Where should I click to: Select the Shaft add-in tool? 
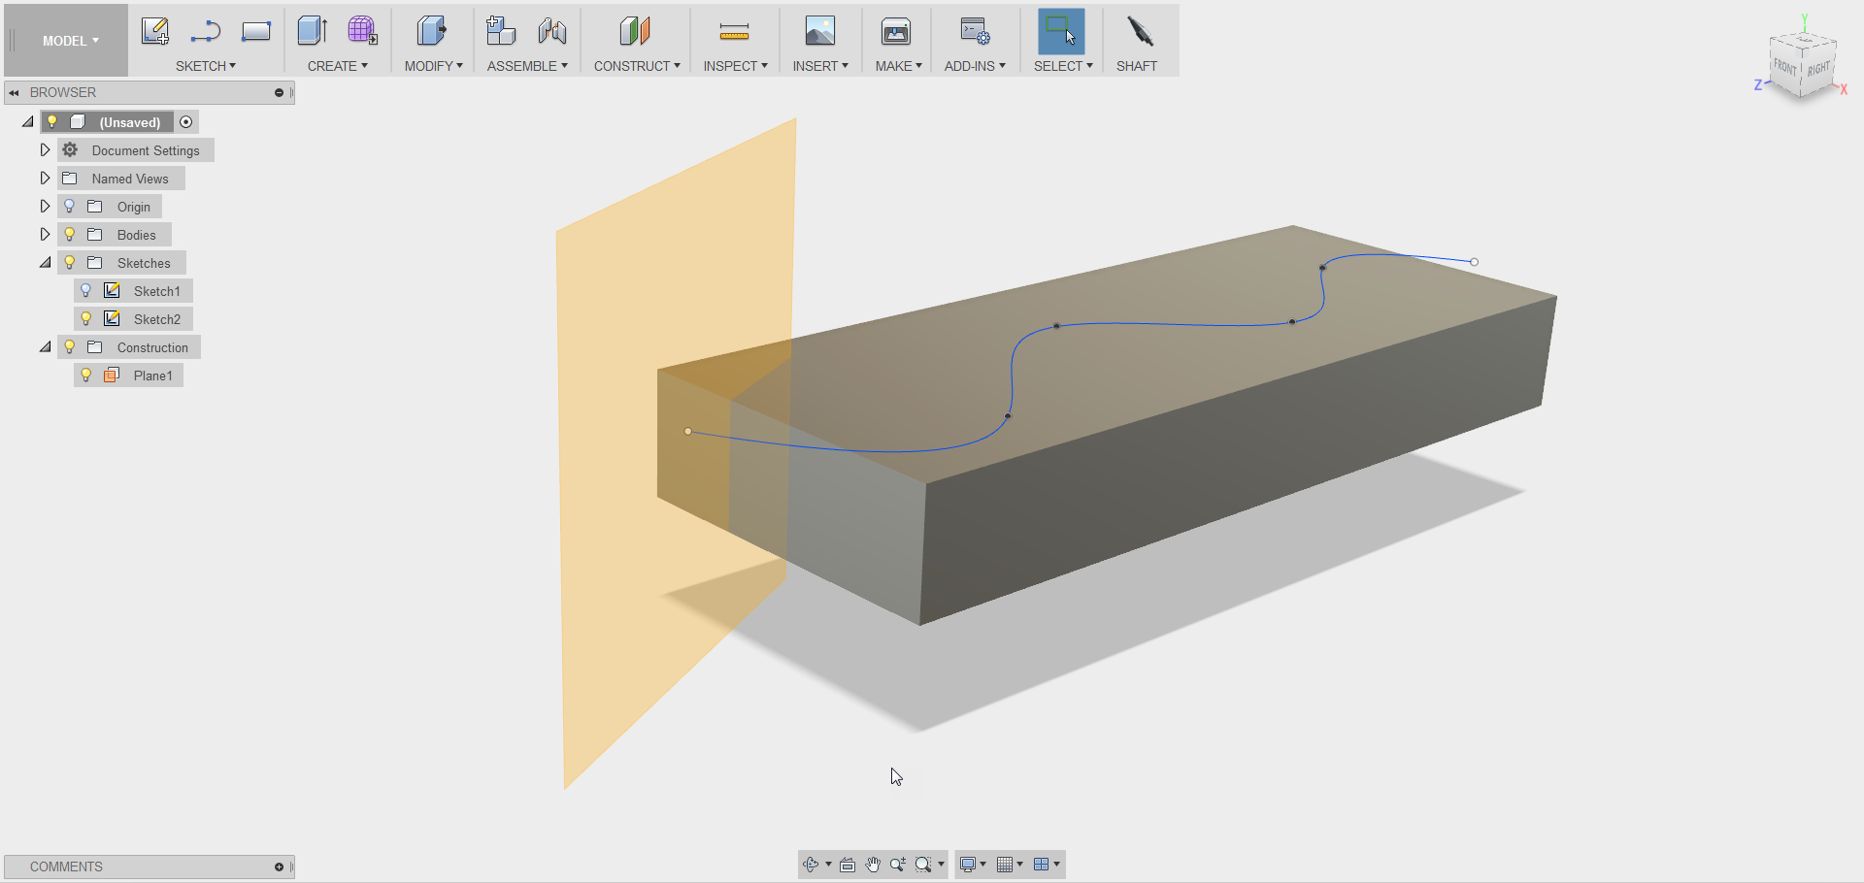click(x=1139, y=31)
